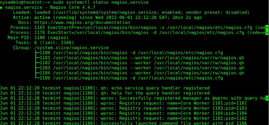The image size is (269, 125).
Task: Click the CGroup path /system.slice/nagios.service
Action: (71, 48)
